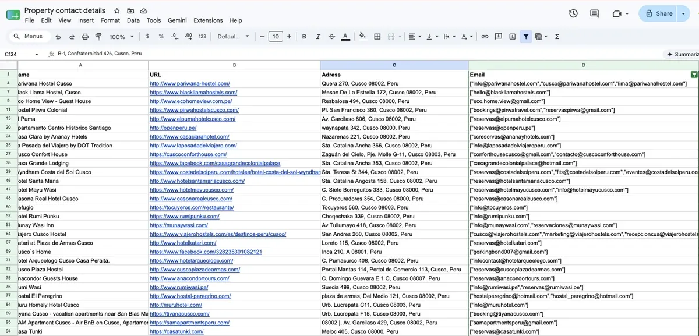Toggle bold formatting
This screenshot has height=336, width=699.
coord(304,37)
